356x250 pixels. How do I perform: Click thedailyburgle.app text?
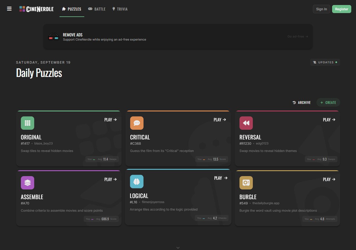pos(266,203)
